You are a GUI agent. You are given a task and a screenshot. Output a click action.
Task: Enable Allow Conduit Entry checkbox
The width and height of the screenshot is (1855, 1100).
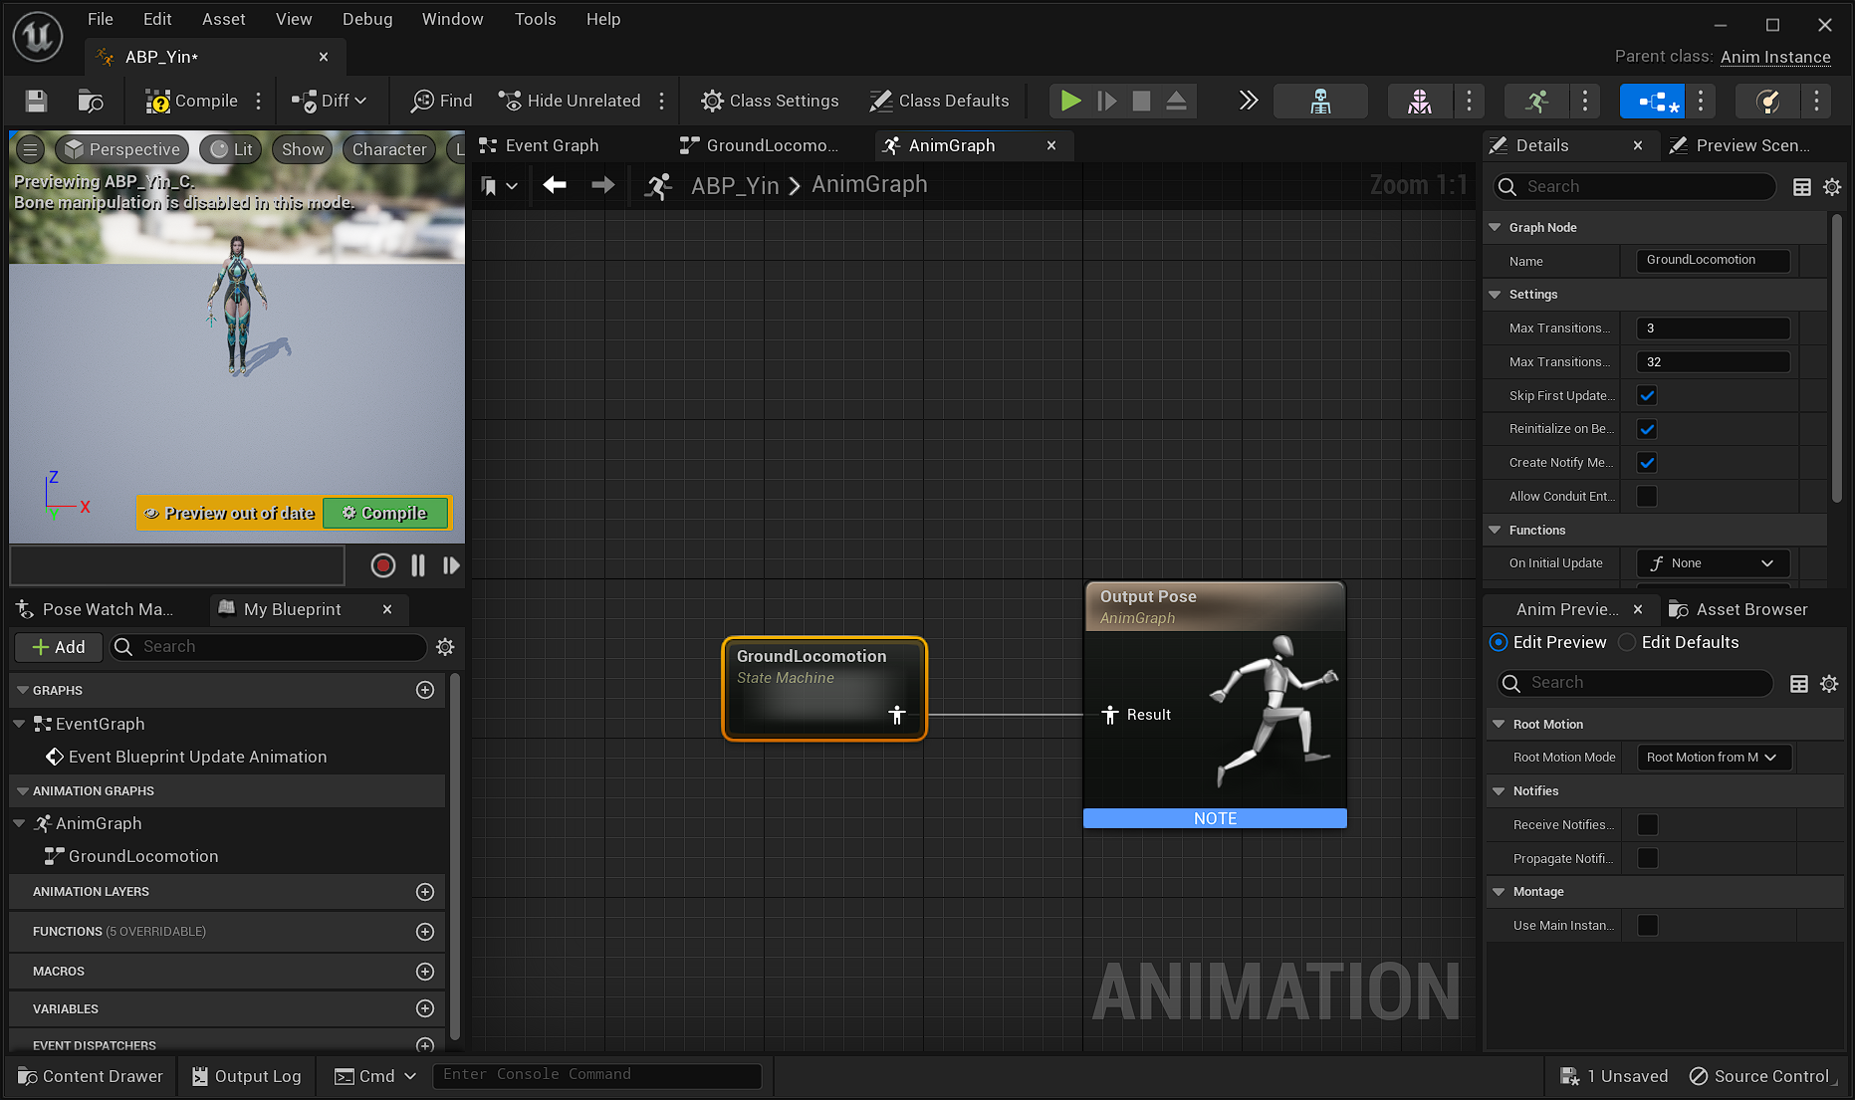tap(1647, 496)
